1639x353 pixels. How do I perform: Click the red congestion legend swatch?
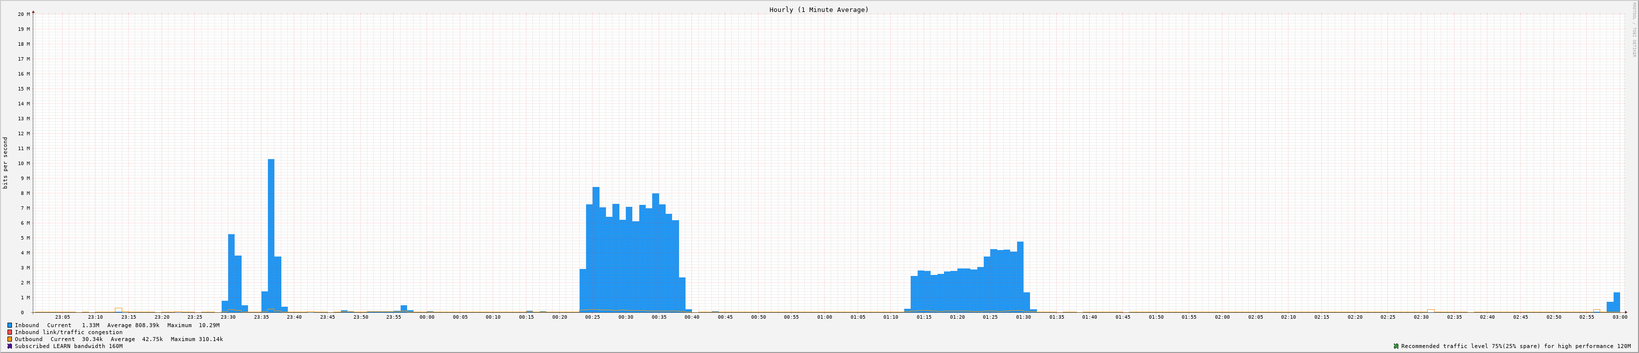[x=9, y=332]
